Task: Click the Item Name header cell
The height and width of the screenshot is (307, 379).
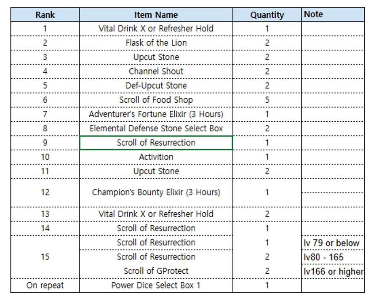Action: tap(156, 14)
